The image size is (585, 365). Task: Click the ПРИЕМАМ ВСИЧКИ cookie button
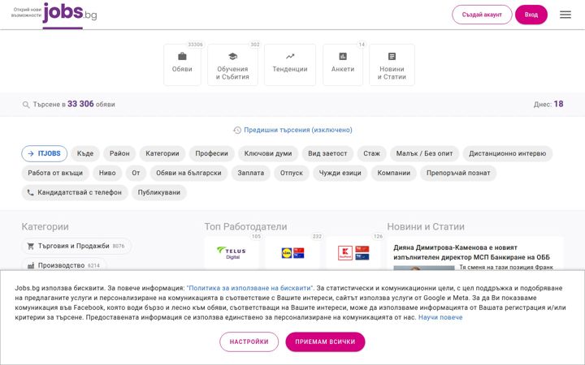pyautogui.click(x=325, y=342)
